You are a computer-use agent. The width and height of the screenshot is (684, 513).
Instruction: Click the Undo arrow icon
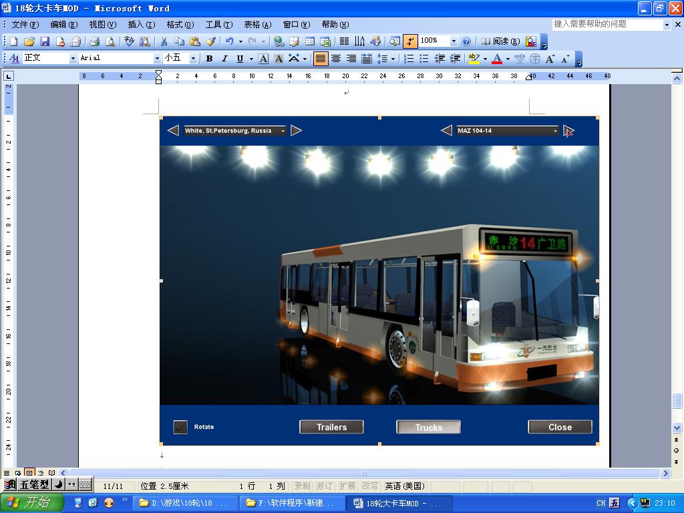pyautogui.click(x=229, y=41)
